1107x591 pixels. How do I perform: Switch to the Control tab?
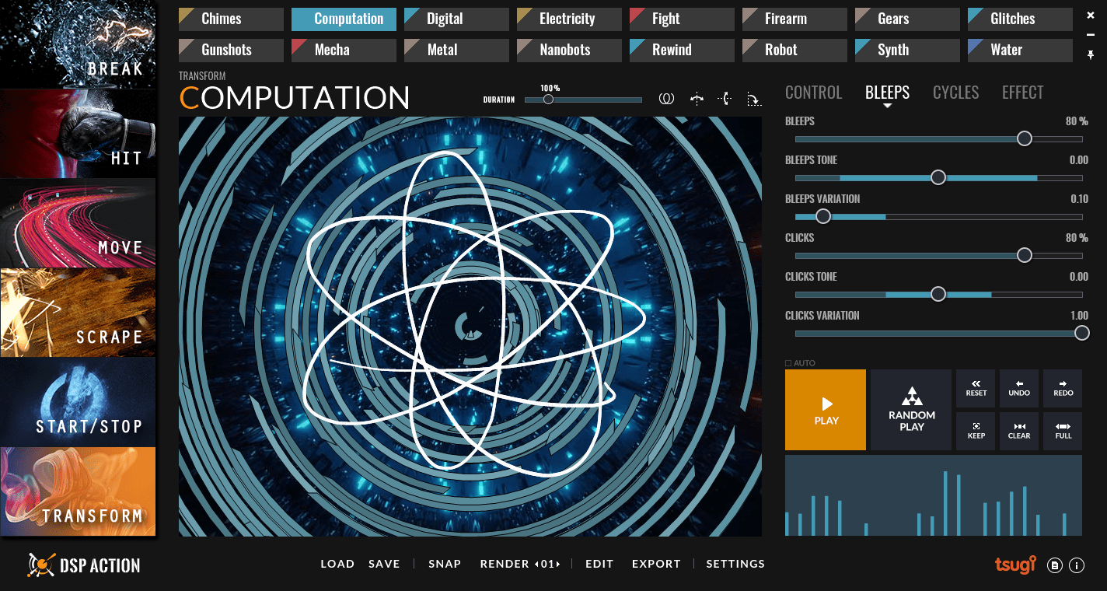pyautogui.click(x=813, y=93)
